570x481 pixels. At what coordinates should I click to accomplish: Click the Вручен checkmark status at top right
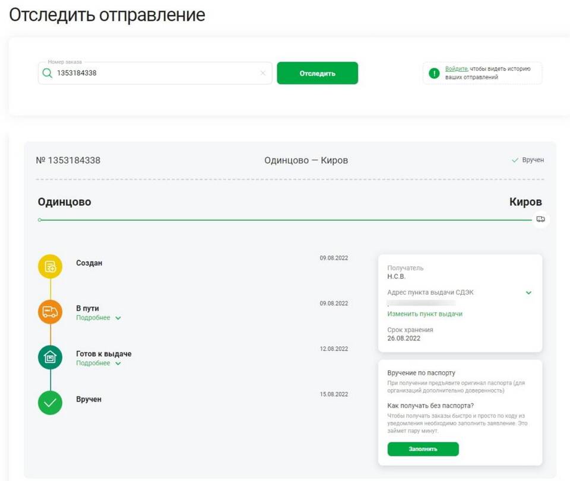pyautogui.click(x=527, y=160)
